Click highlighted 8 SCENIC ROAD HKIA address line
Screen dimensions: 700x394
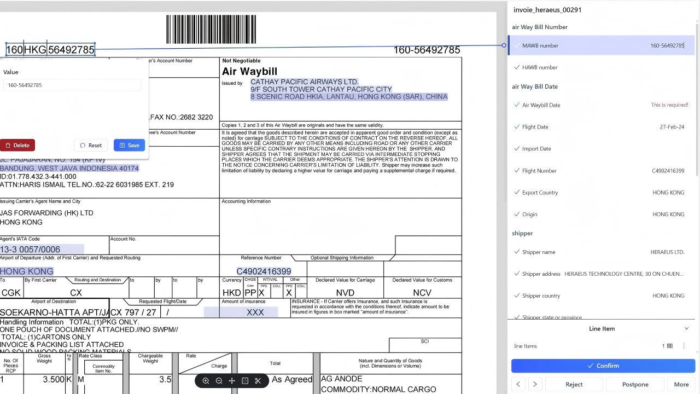tap(349, 97)
